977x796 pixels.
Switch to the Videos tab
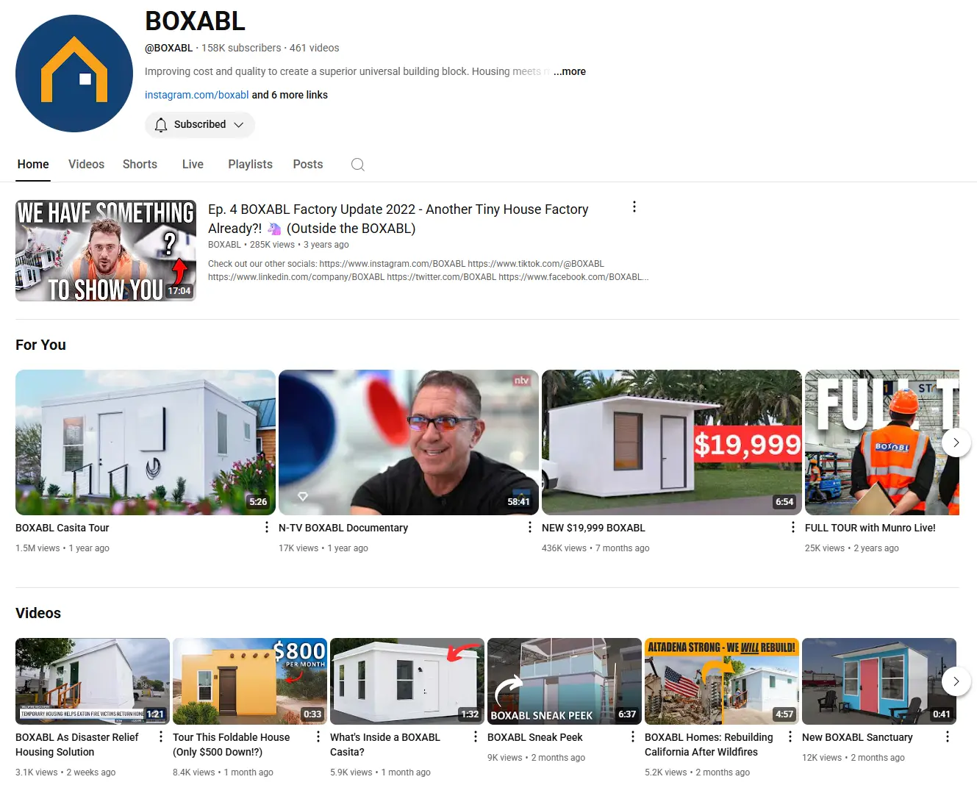point(86,165)
